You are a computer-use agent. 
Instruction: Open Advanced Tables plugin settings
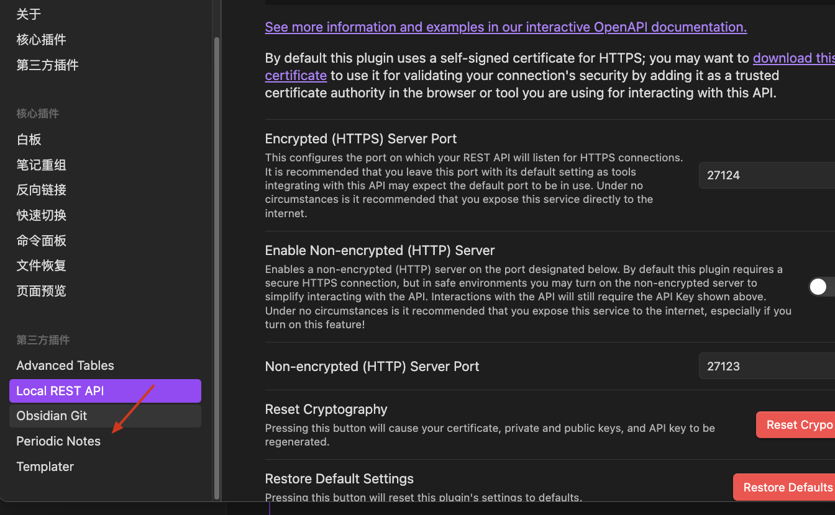coord(65,365)
